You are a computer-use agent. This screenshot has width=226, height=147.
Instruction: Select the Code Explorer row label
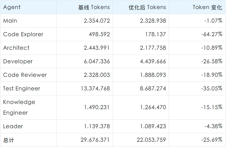23,34
